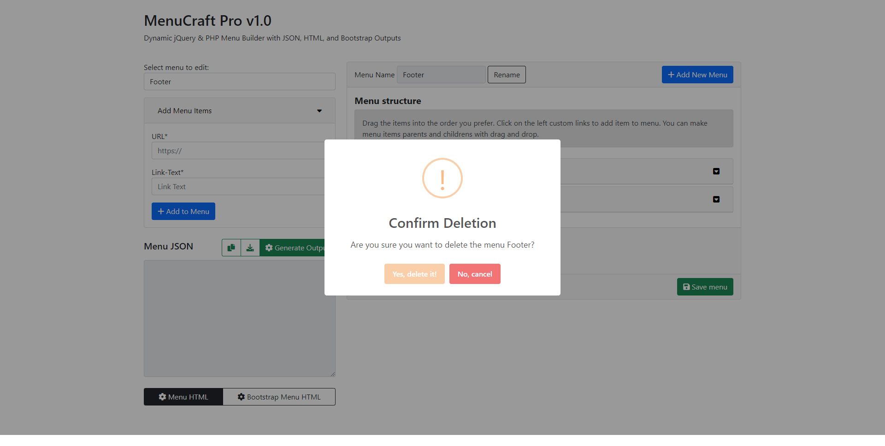
Task: Open the Select menu to edit dropdown
Action: [x=239, y=81]
